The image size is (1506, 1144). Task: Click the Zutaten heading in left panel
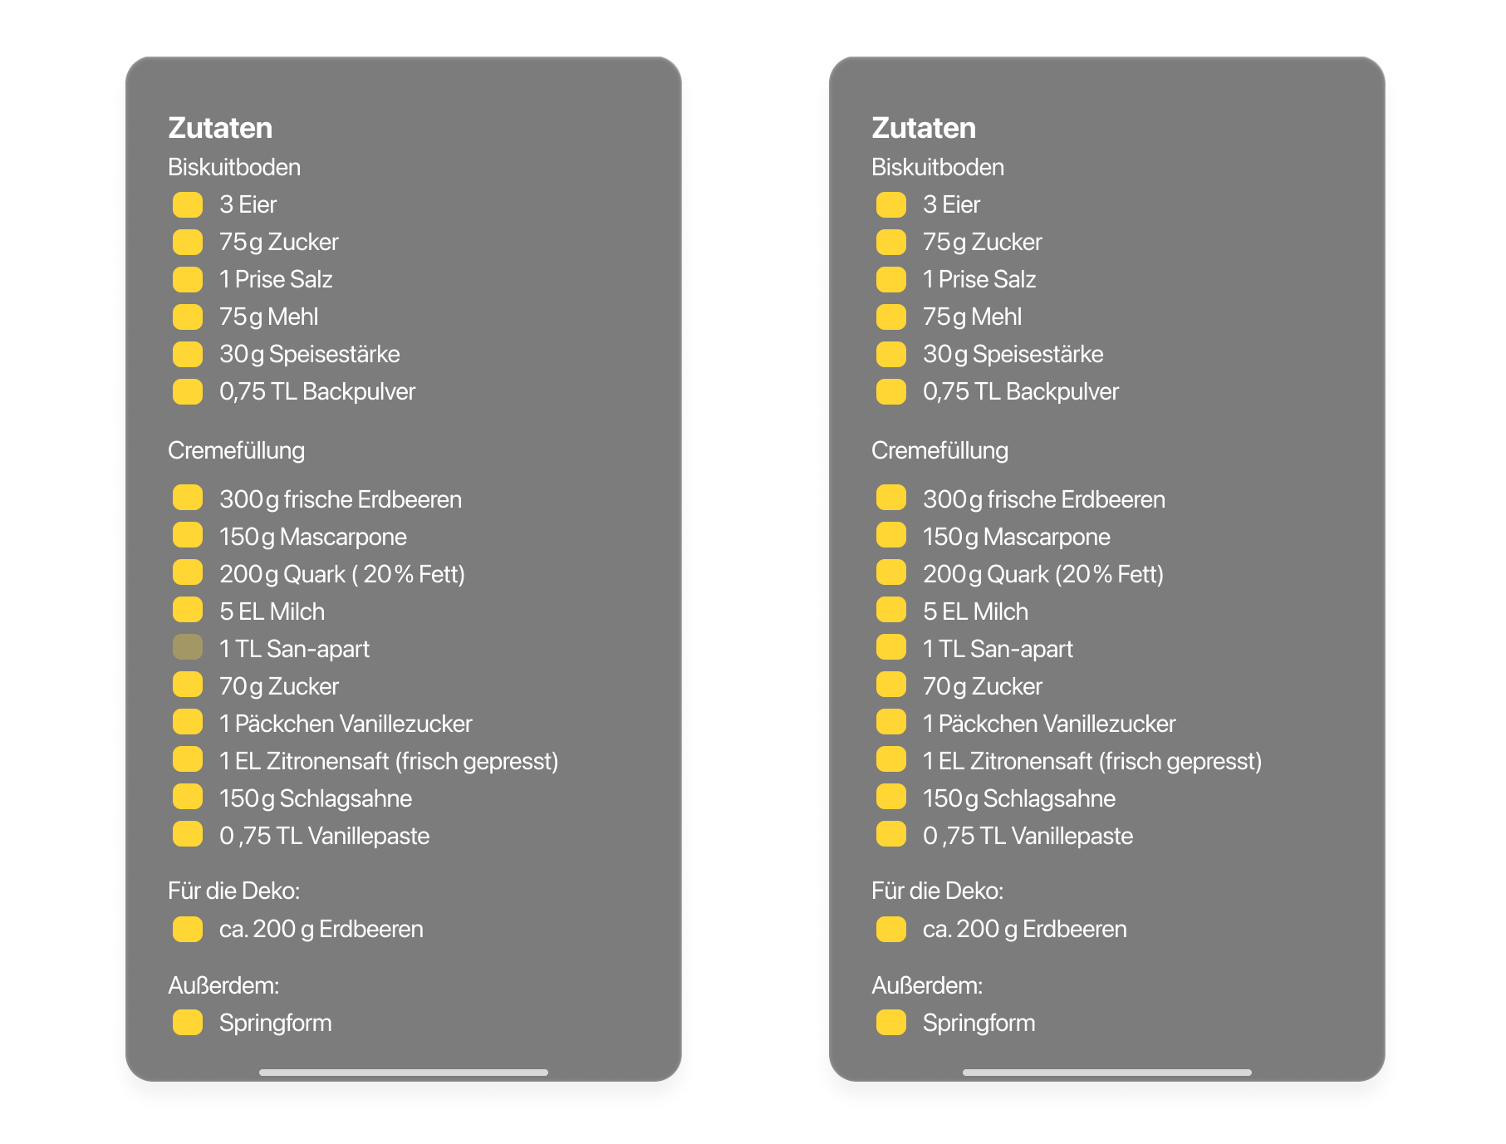pyautogui.click(x=220, y=128)
